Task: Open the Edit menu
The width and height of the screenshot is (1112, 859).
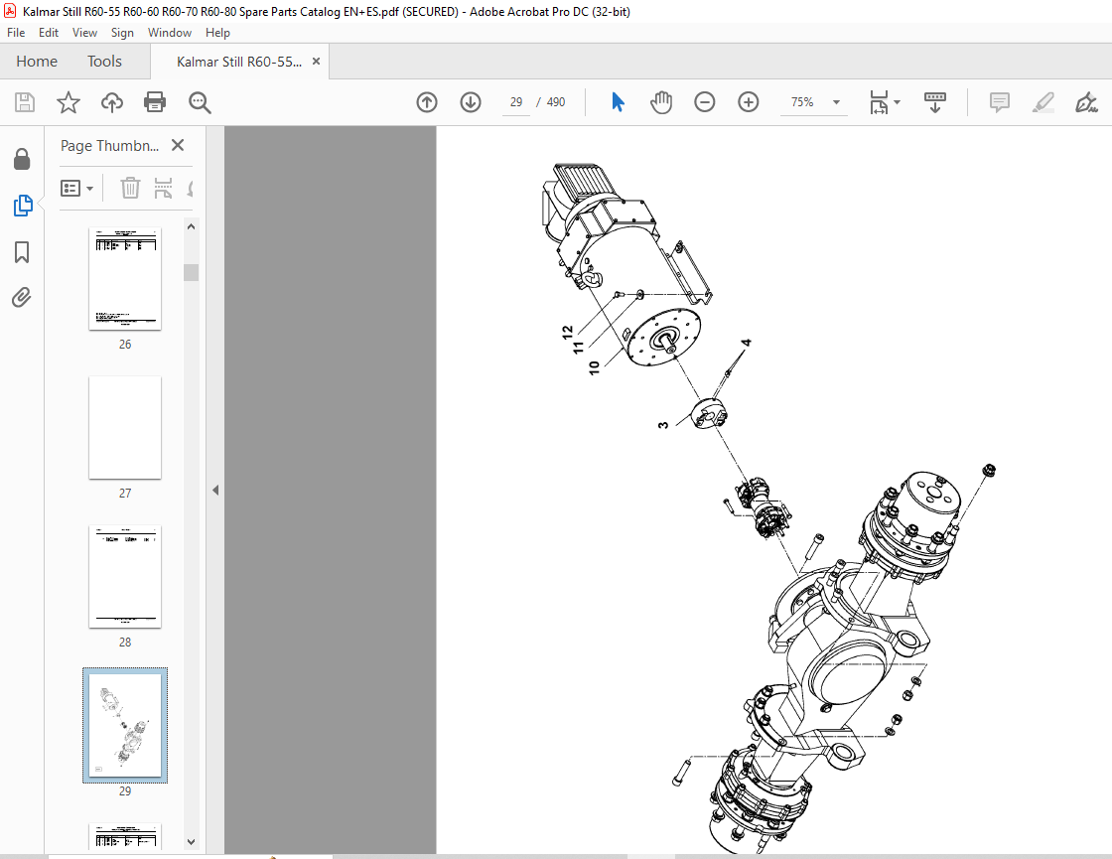Action: [49, 33]
